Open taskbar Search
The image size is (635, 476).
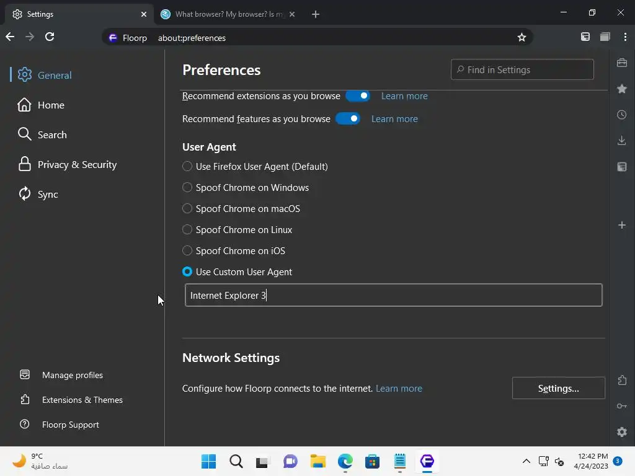coord(236,461)
